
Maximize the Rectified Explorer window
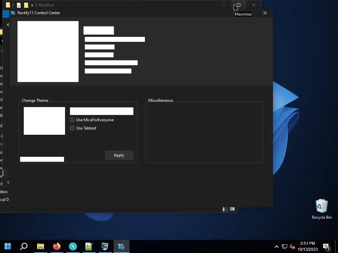tap(239, 5)
